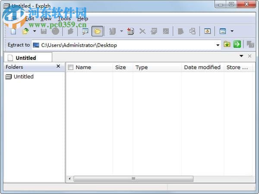Sort by the Size column header
This screenshot has height=194, width=259.
120,67
